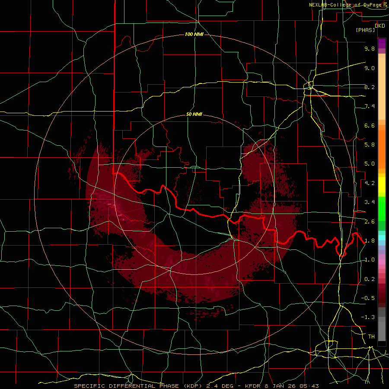The height and width of the screenshot is (389, 389).
Task: Select the DKD label above the color scale
Action: (380, 26)
